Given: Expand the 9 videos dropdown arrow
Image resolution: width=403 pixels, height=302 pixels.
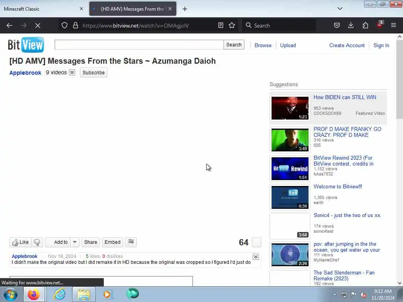Looking at the screenshot, I should tap(72, 72).
